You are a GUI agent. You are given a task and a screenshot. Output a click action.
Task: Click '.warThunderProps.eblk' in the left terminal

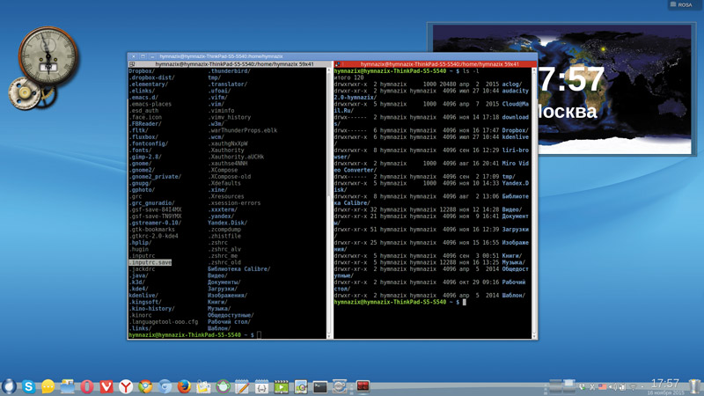243,130
